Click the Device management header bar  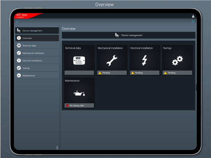pyautogui.click(x=128, y=35)
